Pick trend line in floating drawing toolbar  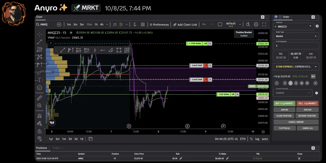click(x=63, y=50)
